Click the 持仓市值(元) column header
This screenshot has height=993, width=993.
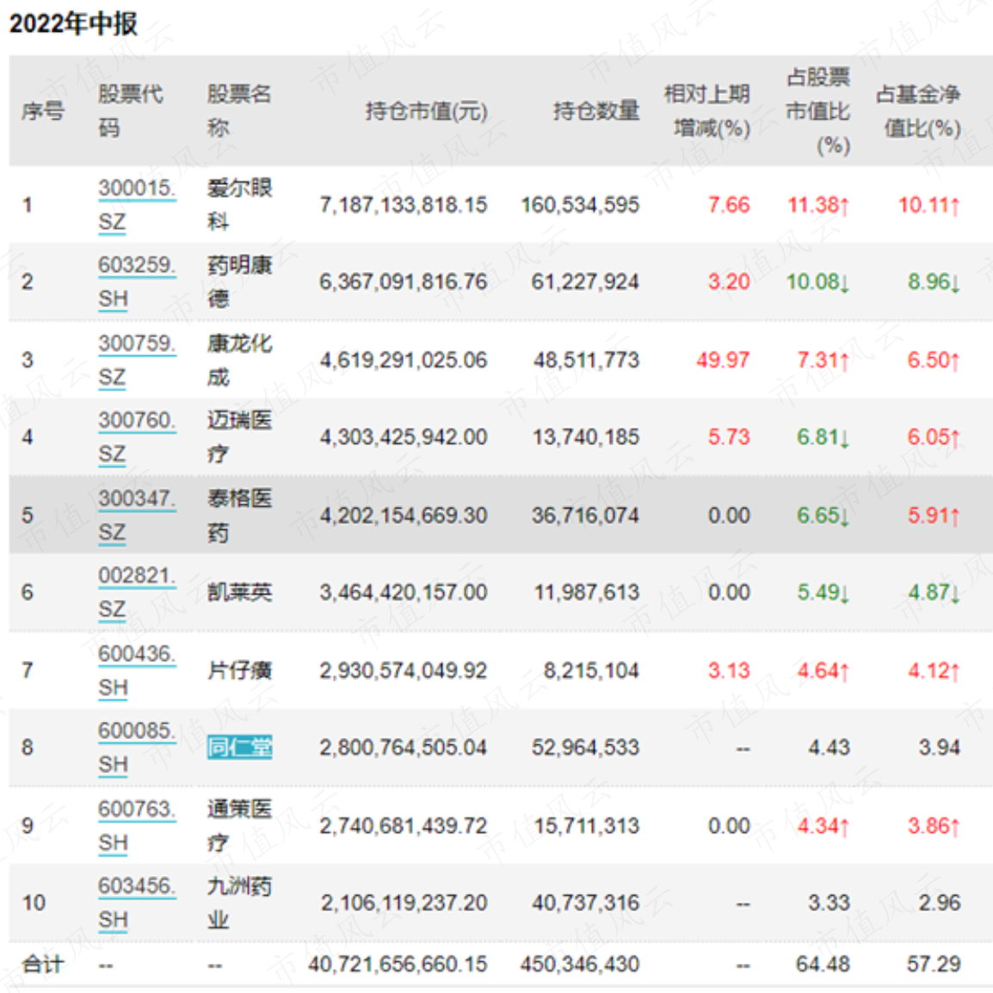coord(426,112)
